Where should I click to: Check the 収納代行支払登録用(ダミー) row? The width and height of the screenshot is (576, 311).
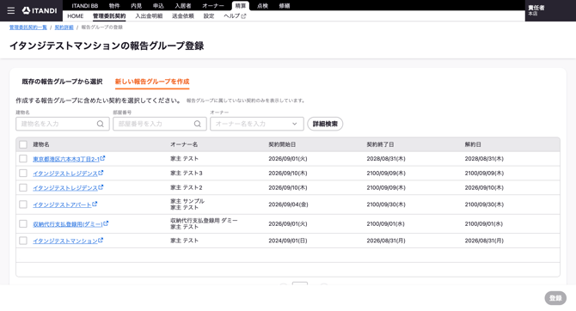coord(23,223)
